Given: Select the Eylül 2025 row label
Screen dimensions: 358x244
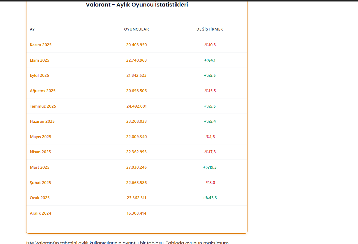Looking at the screenshot, I should click(40, 75).
